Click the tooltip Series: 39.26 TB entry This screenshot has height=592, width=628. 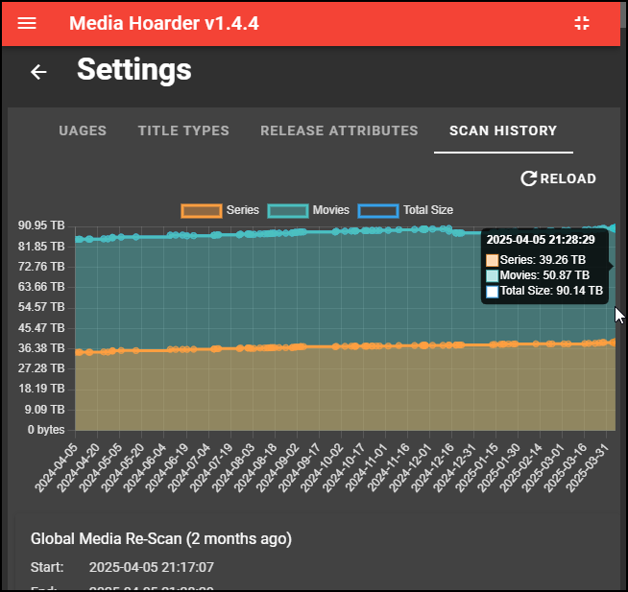pos(536,260)
